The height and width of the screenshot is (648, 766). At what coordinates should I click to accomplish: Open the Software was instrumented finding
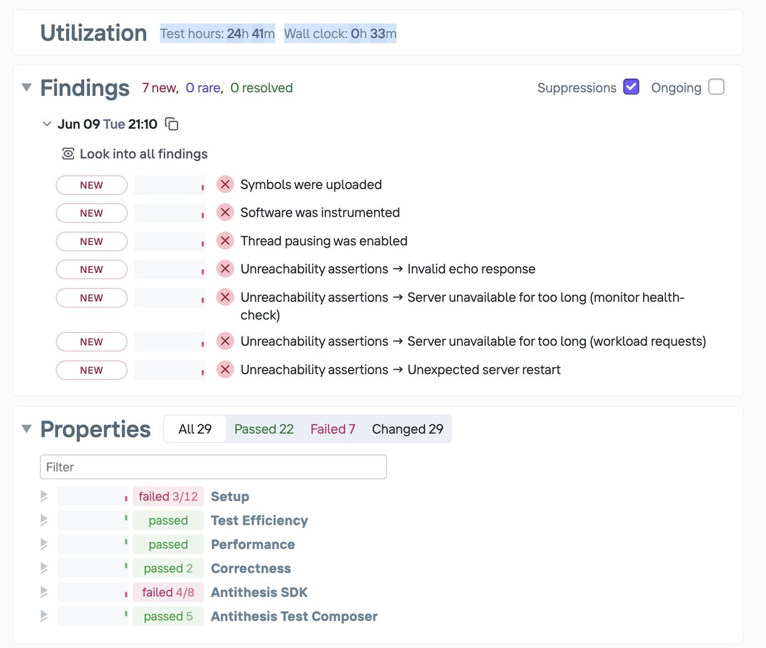[x=320, y=213]
